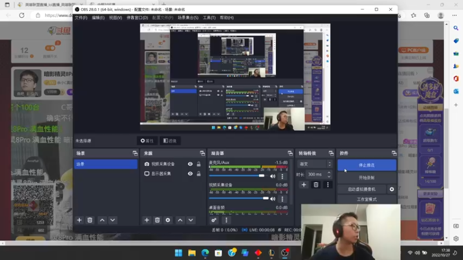Viewport: 463px width, 260px height.
Task: Open the 视图(V) menu
Action: pos(115,18)
